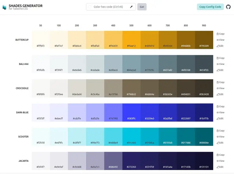Select Scooter 500 swatch #01c4e0
This screenshot has height=174, width=234.
(131, 137)
